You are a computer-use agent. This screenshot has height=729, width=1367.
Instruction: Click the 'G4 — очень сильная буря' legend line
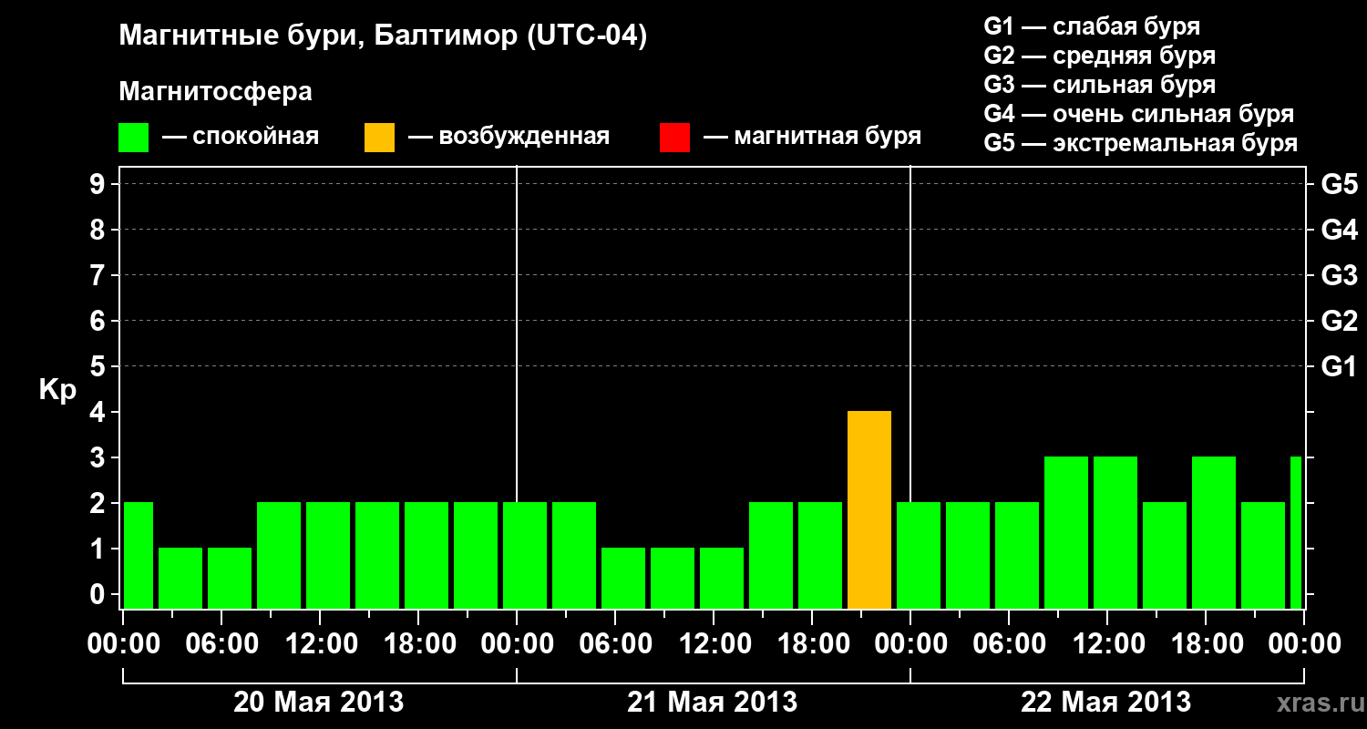click(x=1139, y=114)
